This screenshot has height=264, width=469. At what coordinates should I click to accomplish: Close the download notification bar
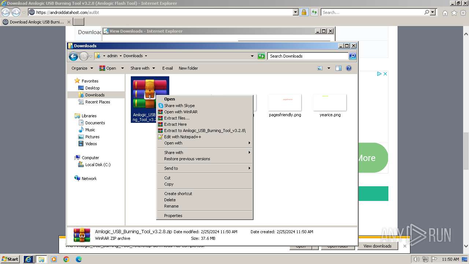[405, 246]
